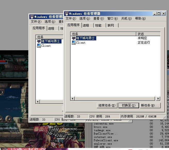Open 选项(O) menu in the back Task Manager
Viewport: 169px width, 150px height.
pyautogui.click(x=50, y=22)
